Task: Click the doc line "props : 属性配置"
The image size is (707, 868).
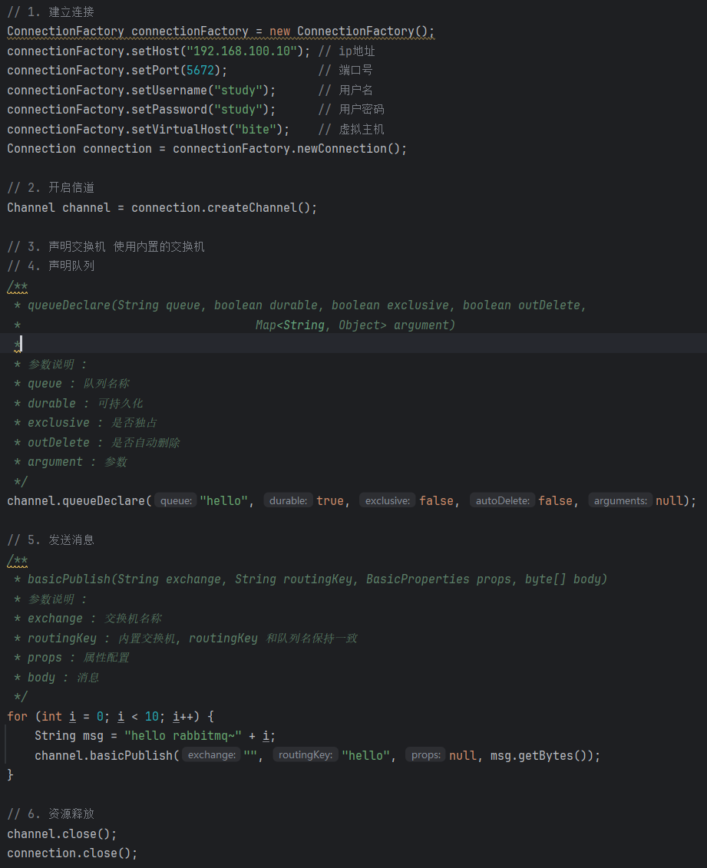Action: pyautogui.click(x=78, y=658)
